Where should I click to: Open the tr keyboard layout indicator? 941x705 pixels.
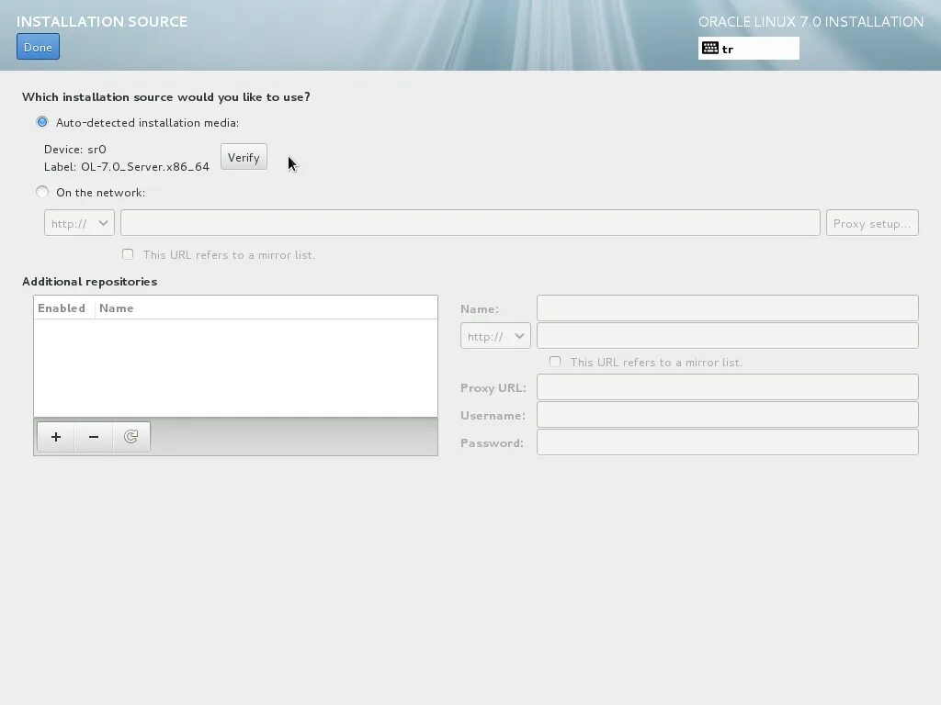[x=748, y=49]
